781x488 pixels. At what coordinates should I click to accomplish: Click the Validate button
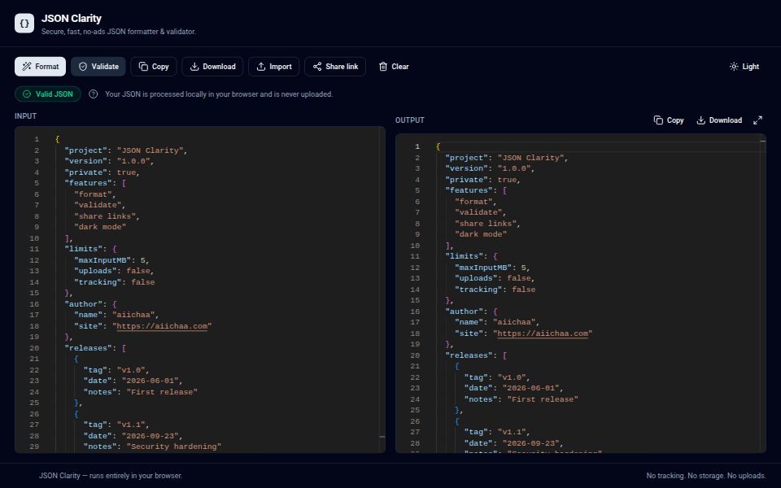pos(98,67)
